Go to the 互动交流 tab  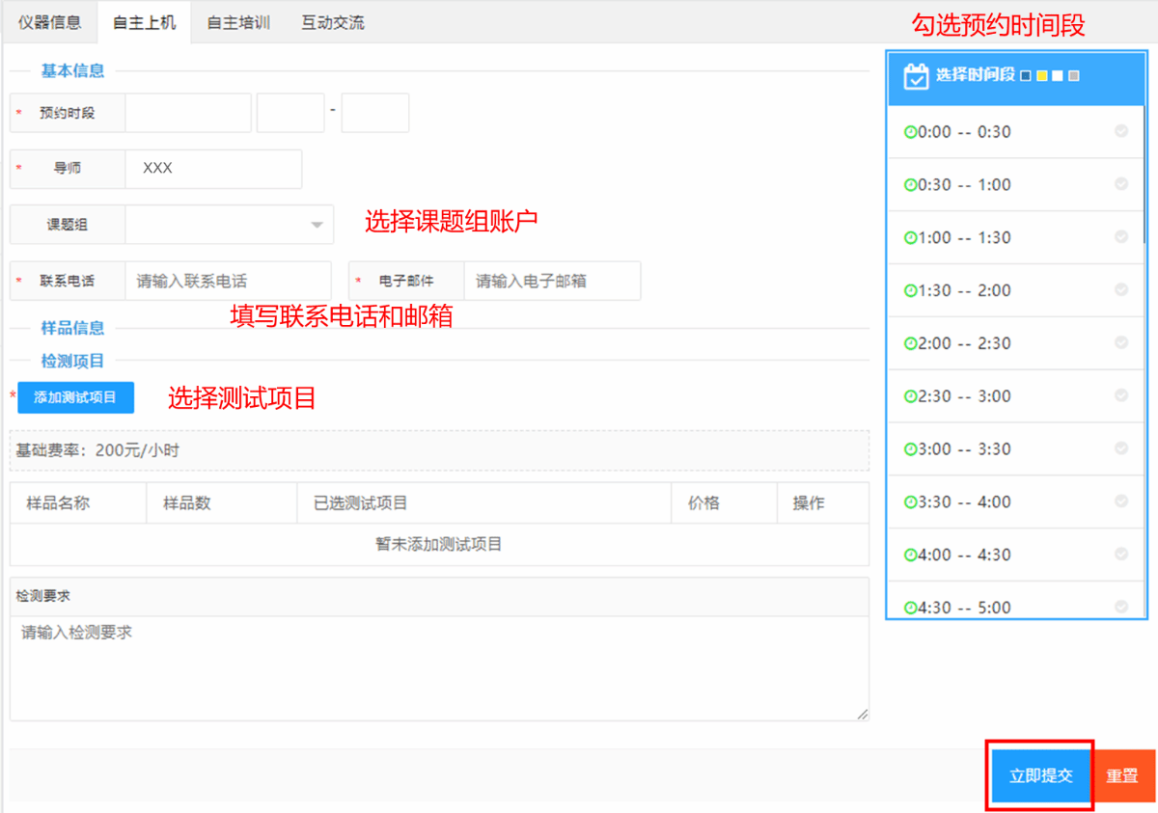(333, 22)
